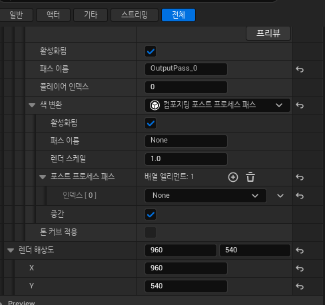325x305 pixels.
Task: Edit 렌더 해상도 second value 540
Action: click(255, 250)
